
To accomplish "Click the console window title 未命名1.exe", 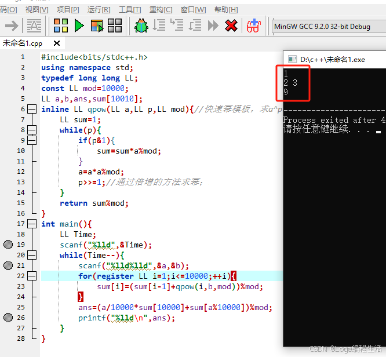I will pos(332,60).
